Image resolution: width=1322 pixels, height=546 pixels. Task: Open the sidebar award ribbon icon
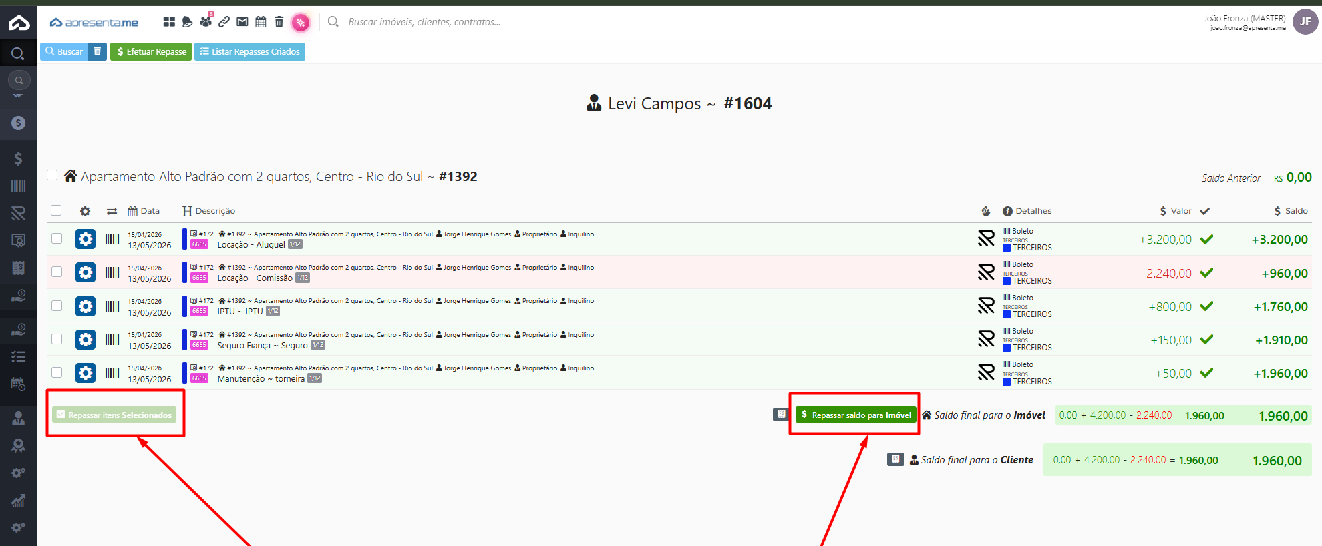(18, 445)
